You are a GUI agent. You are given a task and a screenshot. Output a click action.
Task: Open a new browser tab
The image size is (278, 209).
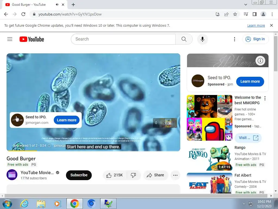[73, 5]
